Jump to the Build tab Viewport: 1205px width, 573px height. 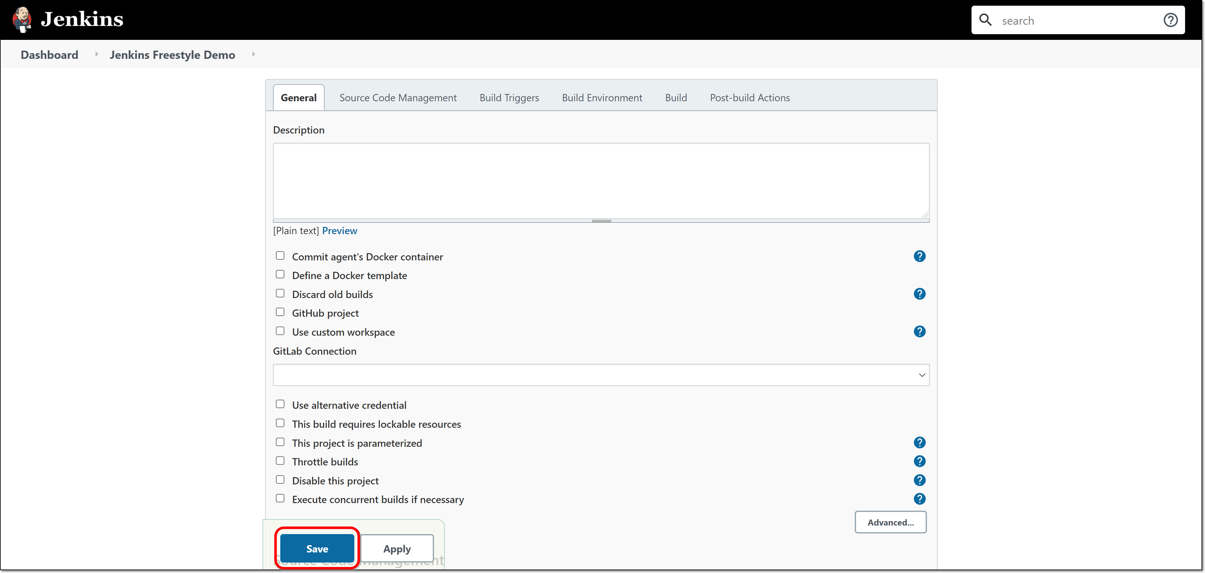[675, 98]
